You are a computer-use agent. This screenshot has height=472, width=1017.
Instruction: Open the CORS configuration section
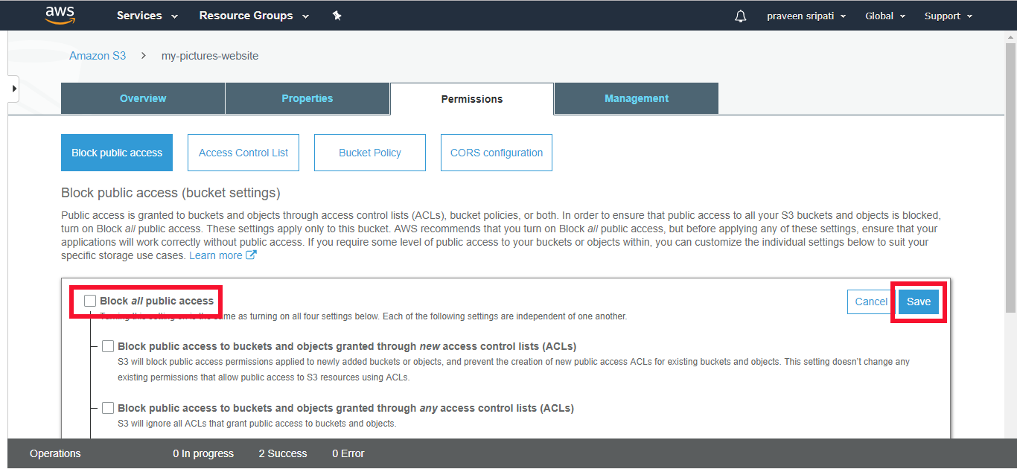pyautogui.click(x=496, y=152)
